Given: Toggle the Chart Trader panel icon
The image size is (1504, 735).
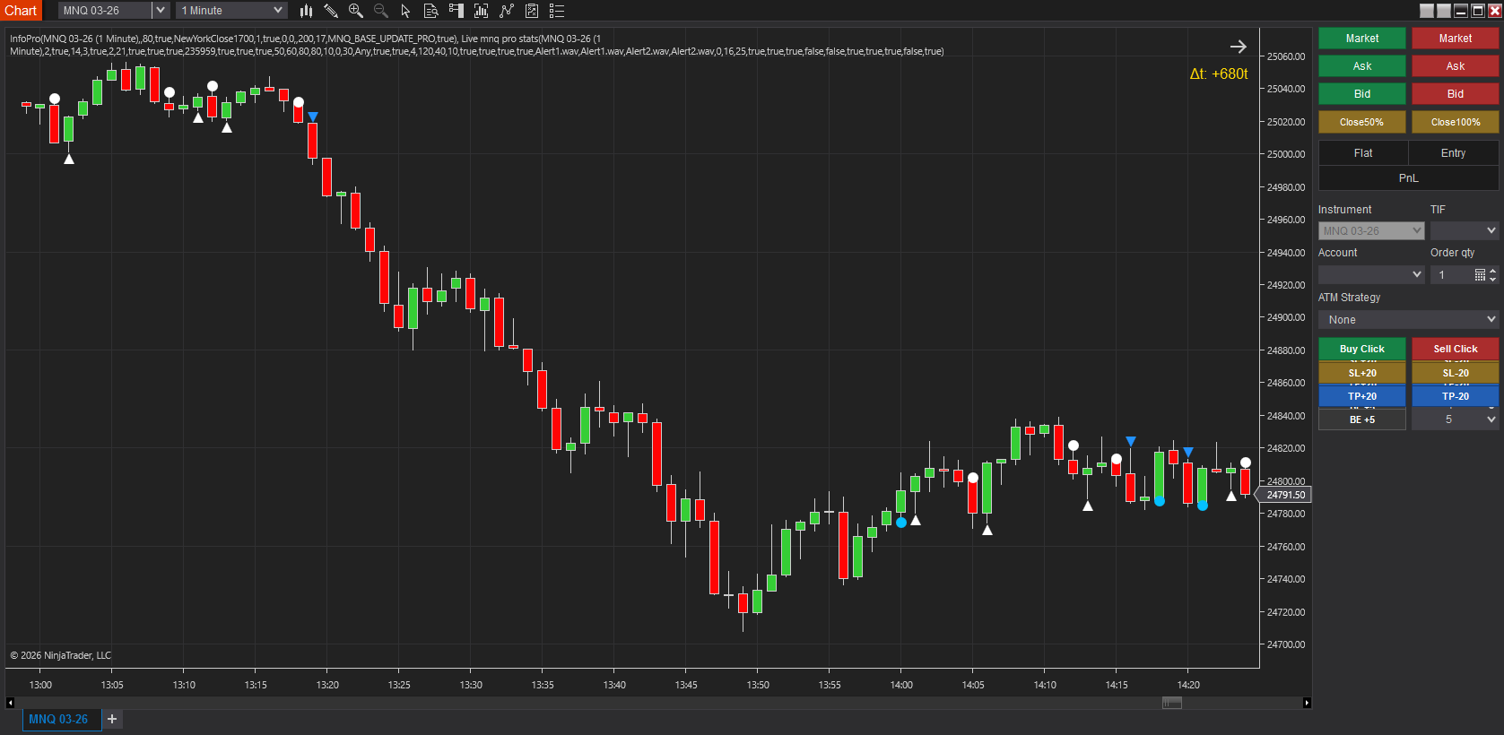Looking at the screenshot, I should point(456,11).
